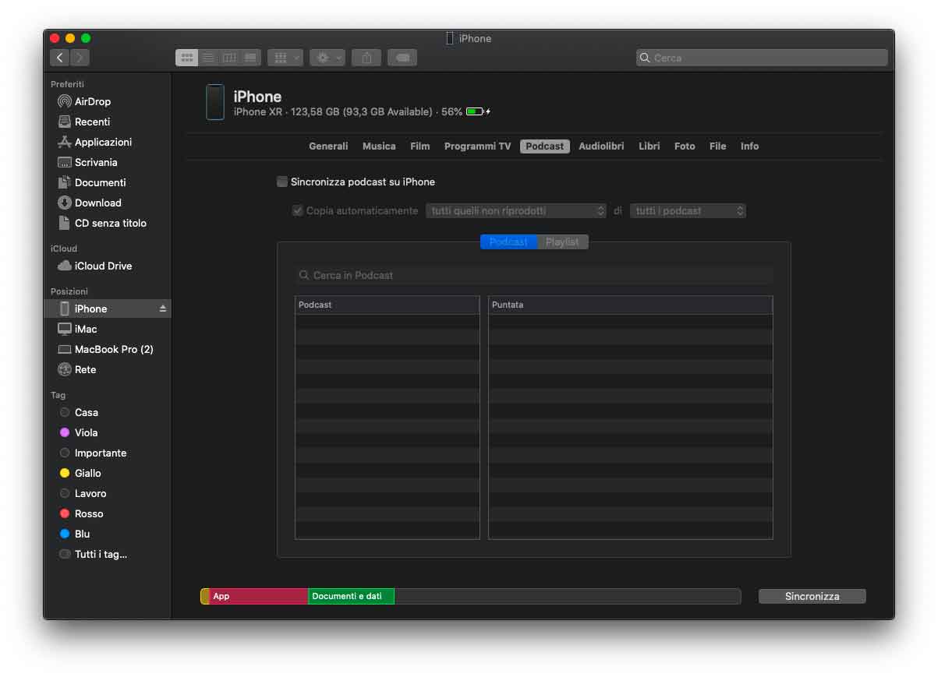Viewport: 938px width, 677px height.
Task: Switch to the Generali tab
Action: [x=328, y=146]
